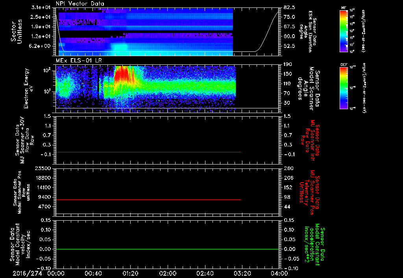Click the red high-flux burst in ELS spectrogram
This screenshot has width=403, height=278.
click(121, 74)
